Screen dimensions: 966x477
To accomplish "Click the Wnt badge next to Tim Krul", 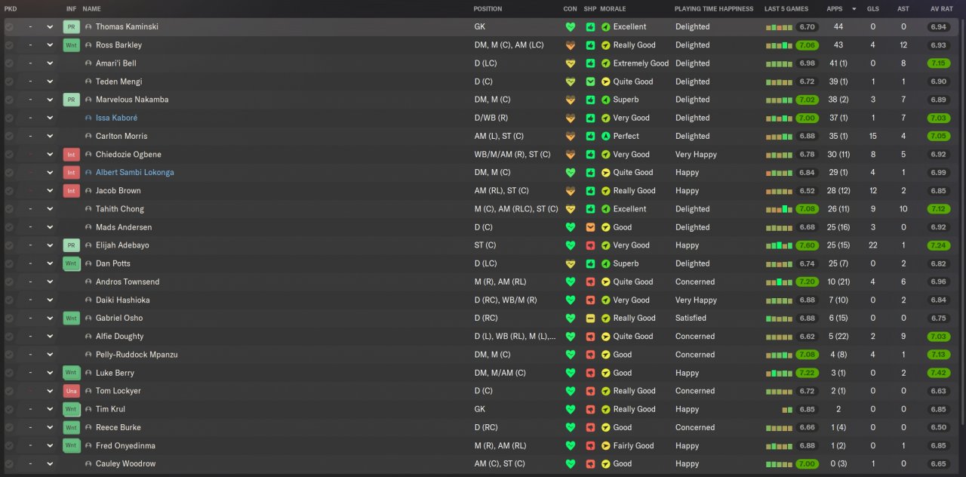I will tap(71, 409).
